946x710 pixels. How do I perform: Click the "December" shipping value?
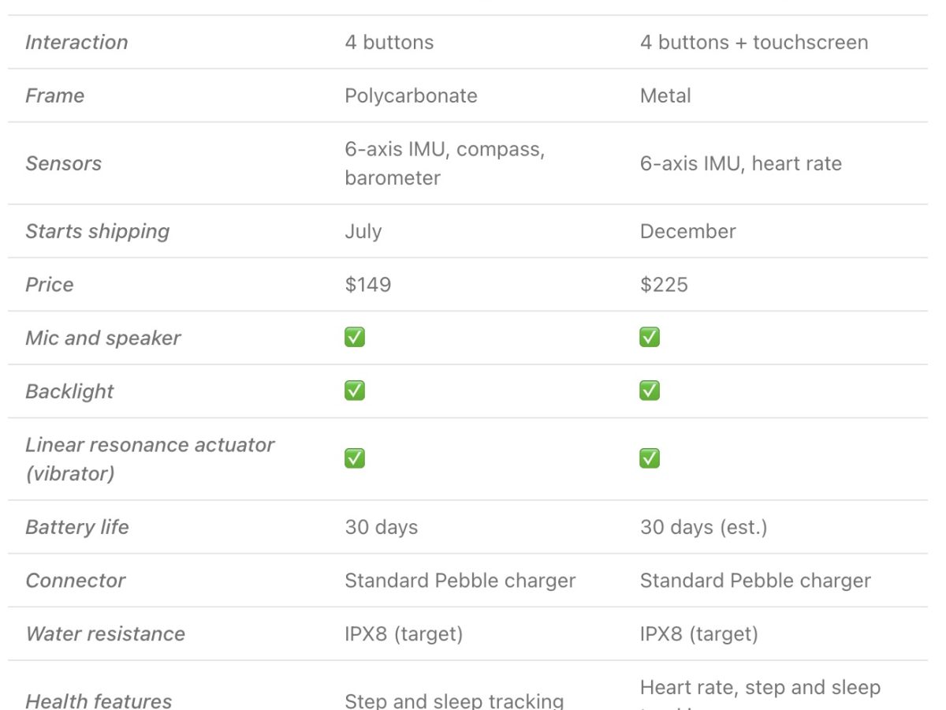click(687, 232)
